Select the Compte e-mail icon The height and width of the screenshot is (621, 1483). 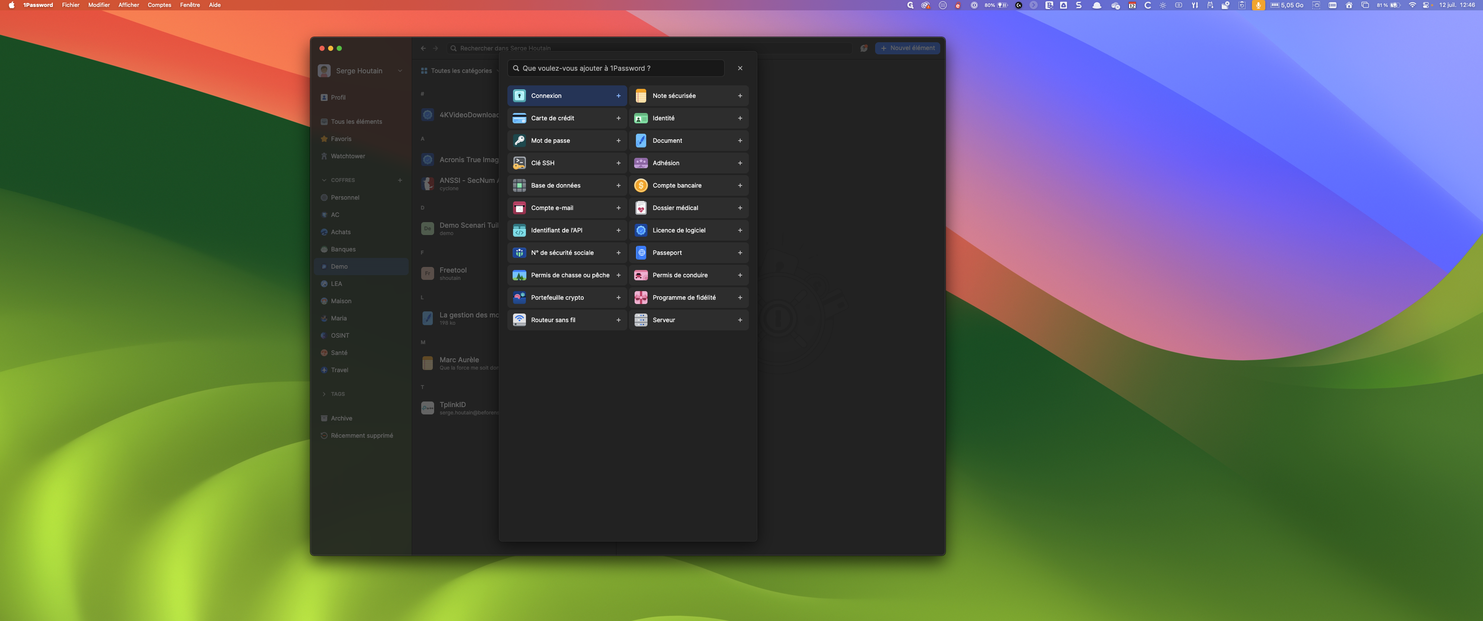[x=519, y=208]
